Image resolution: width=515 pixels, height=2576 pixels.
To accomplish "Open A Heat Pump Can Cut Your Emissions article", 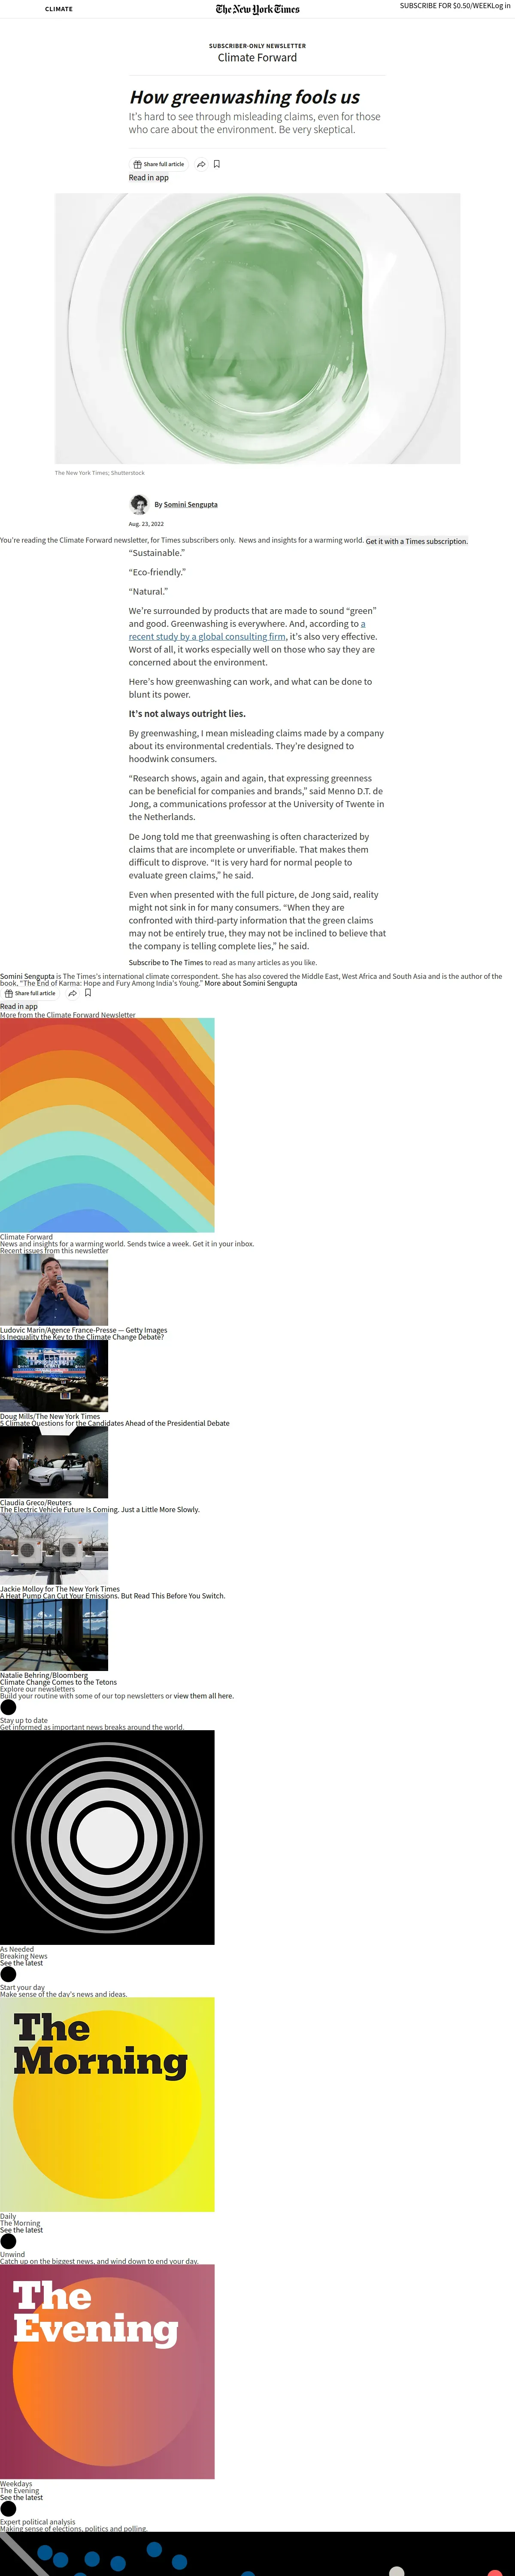I will tap(113, 1596).
